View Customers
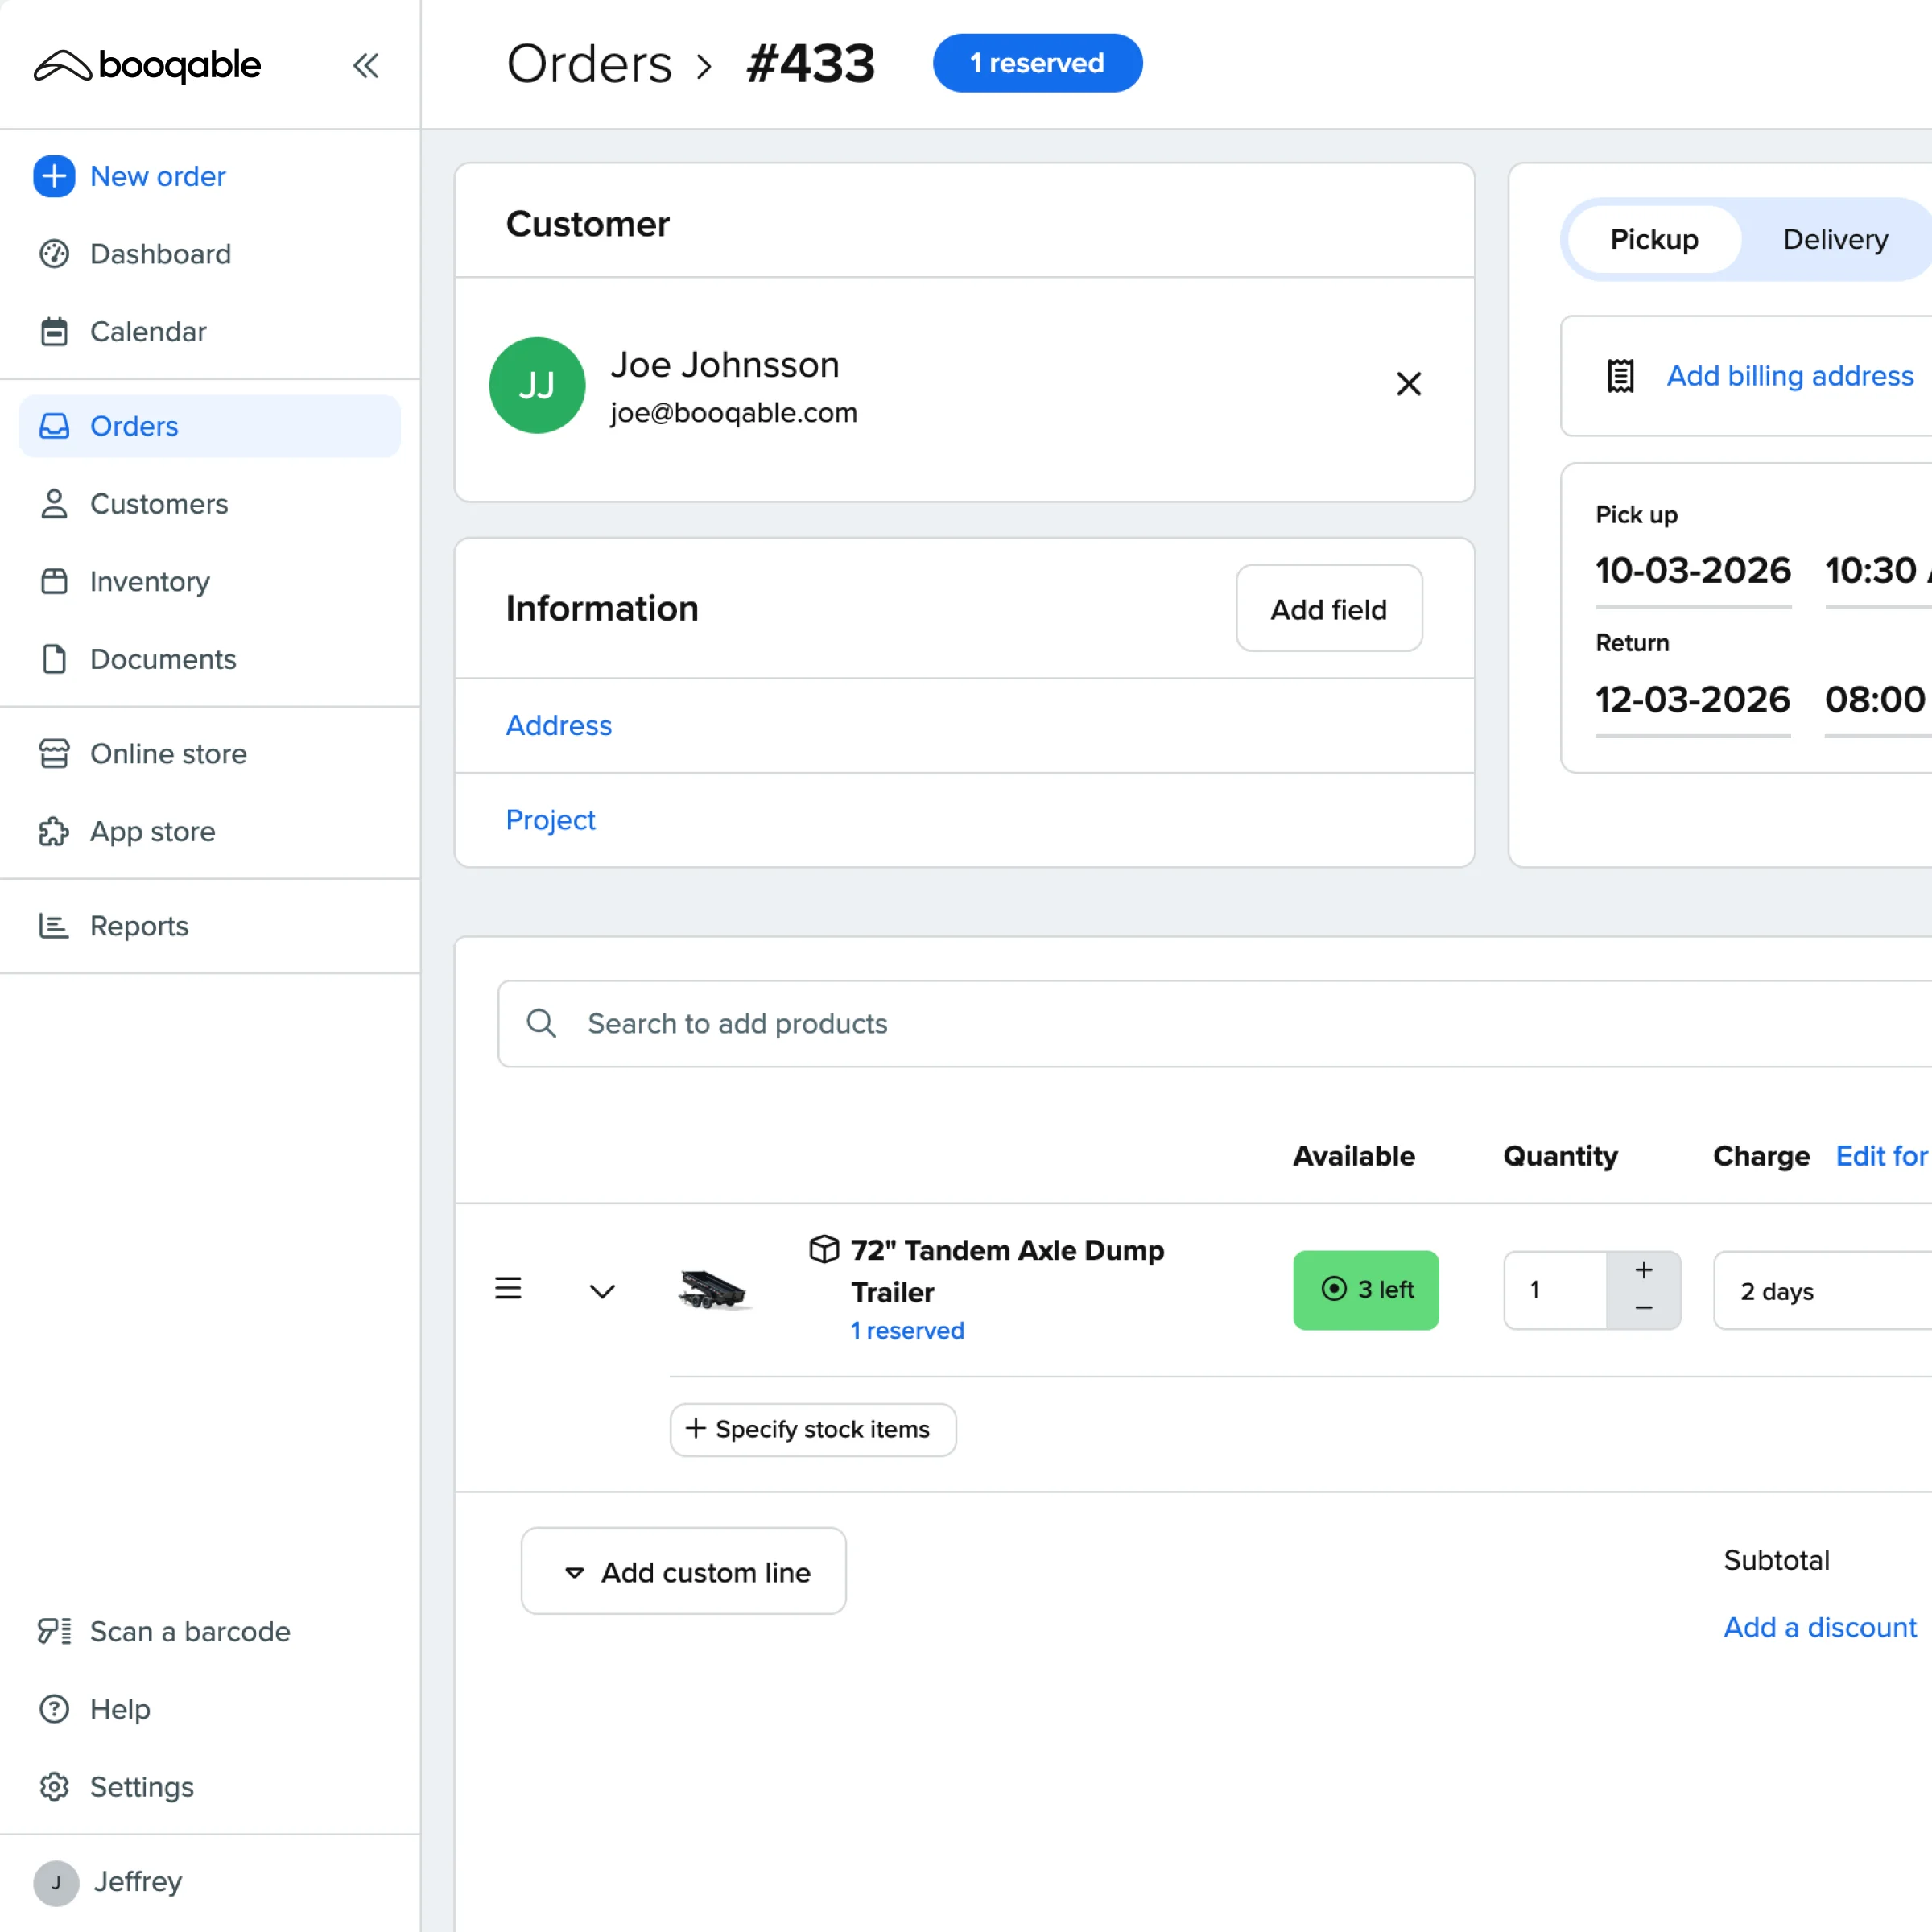1932x1932 pixels. [159, 504]
